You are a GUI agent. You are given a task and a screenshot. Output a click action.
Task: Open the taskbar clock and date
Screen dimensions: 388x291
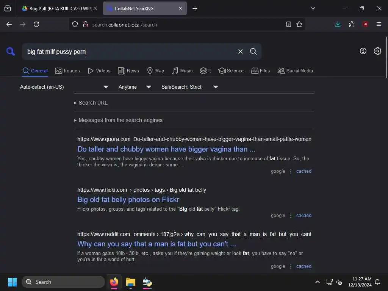(x=360, y=282)
